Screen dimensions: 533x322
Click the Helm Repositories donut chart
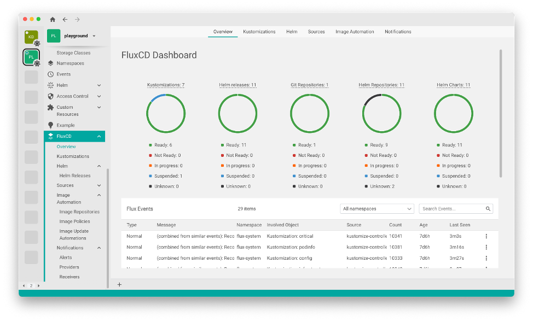point(381,114)
